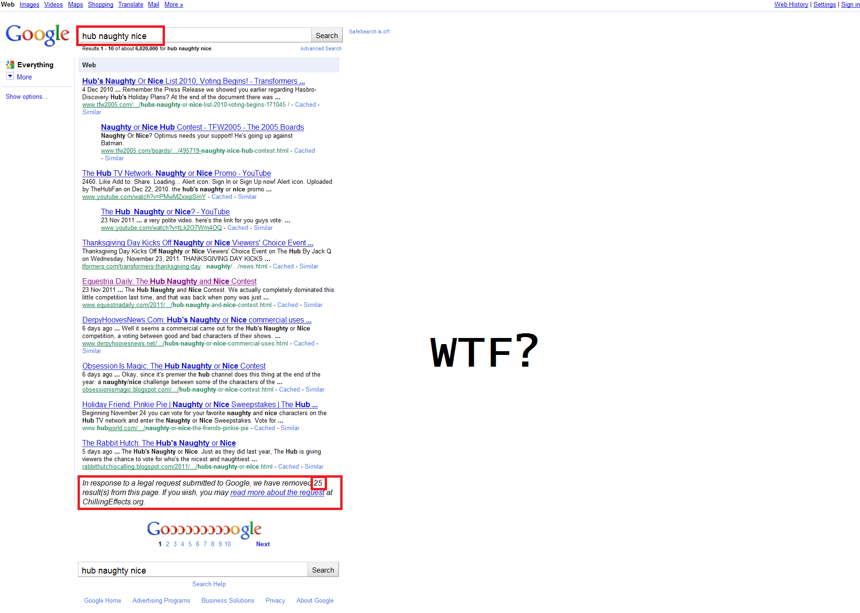Image resolution: width=860 pixels, height=613 pixels.
Task: Click the Sign in link
Action: pyautogui.click(x=850, y=5)
